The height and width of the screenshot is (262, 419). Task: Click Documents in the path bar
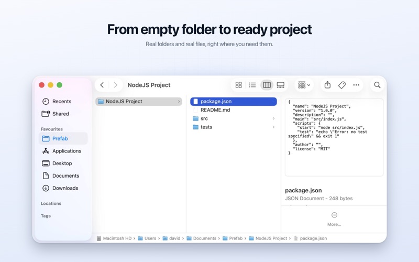click(202, 238)
